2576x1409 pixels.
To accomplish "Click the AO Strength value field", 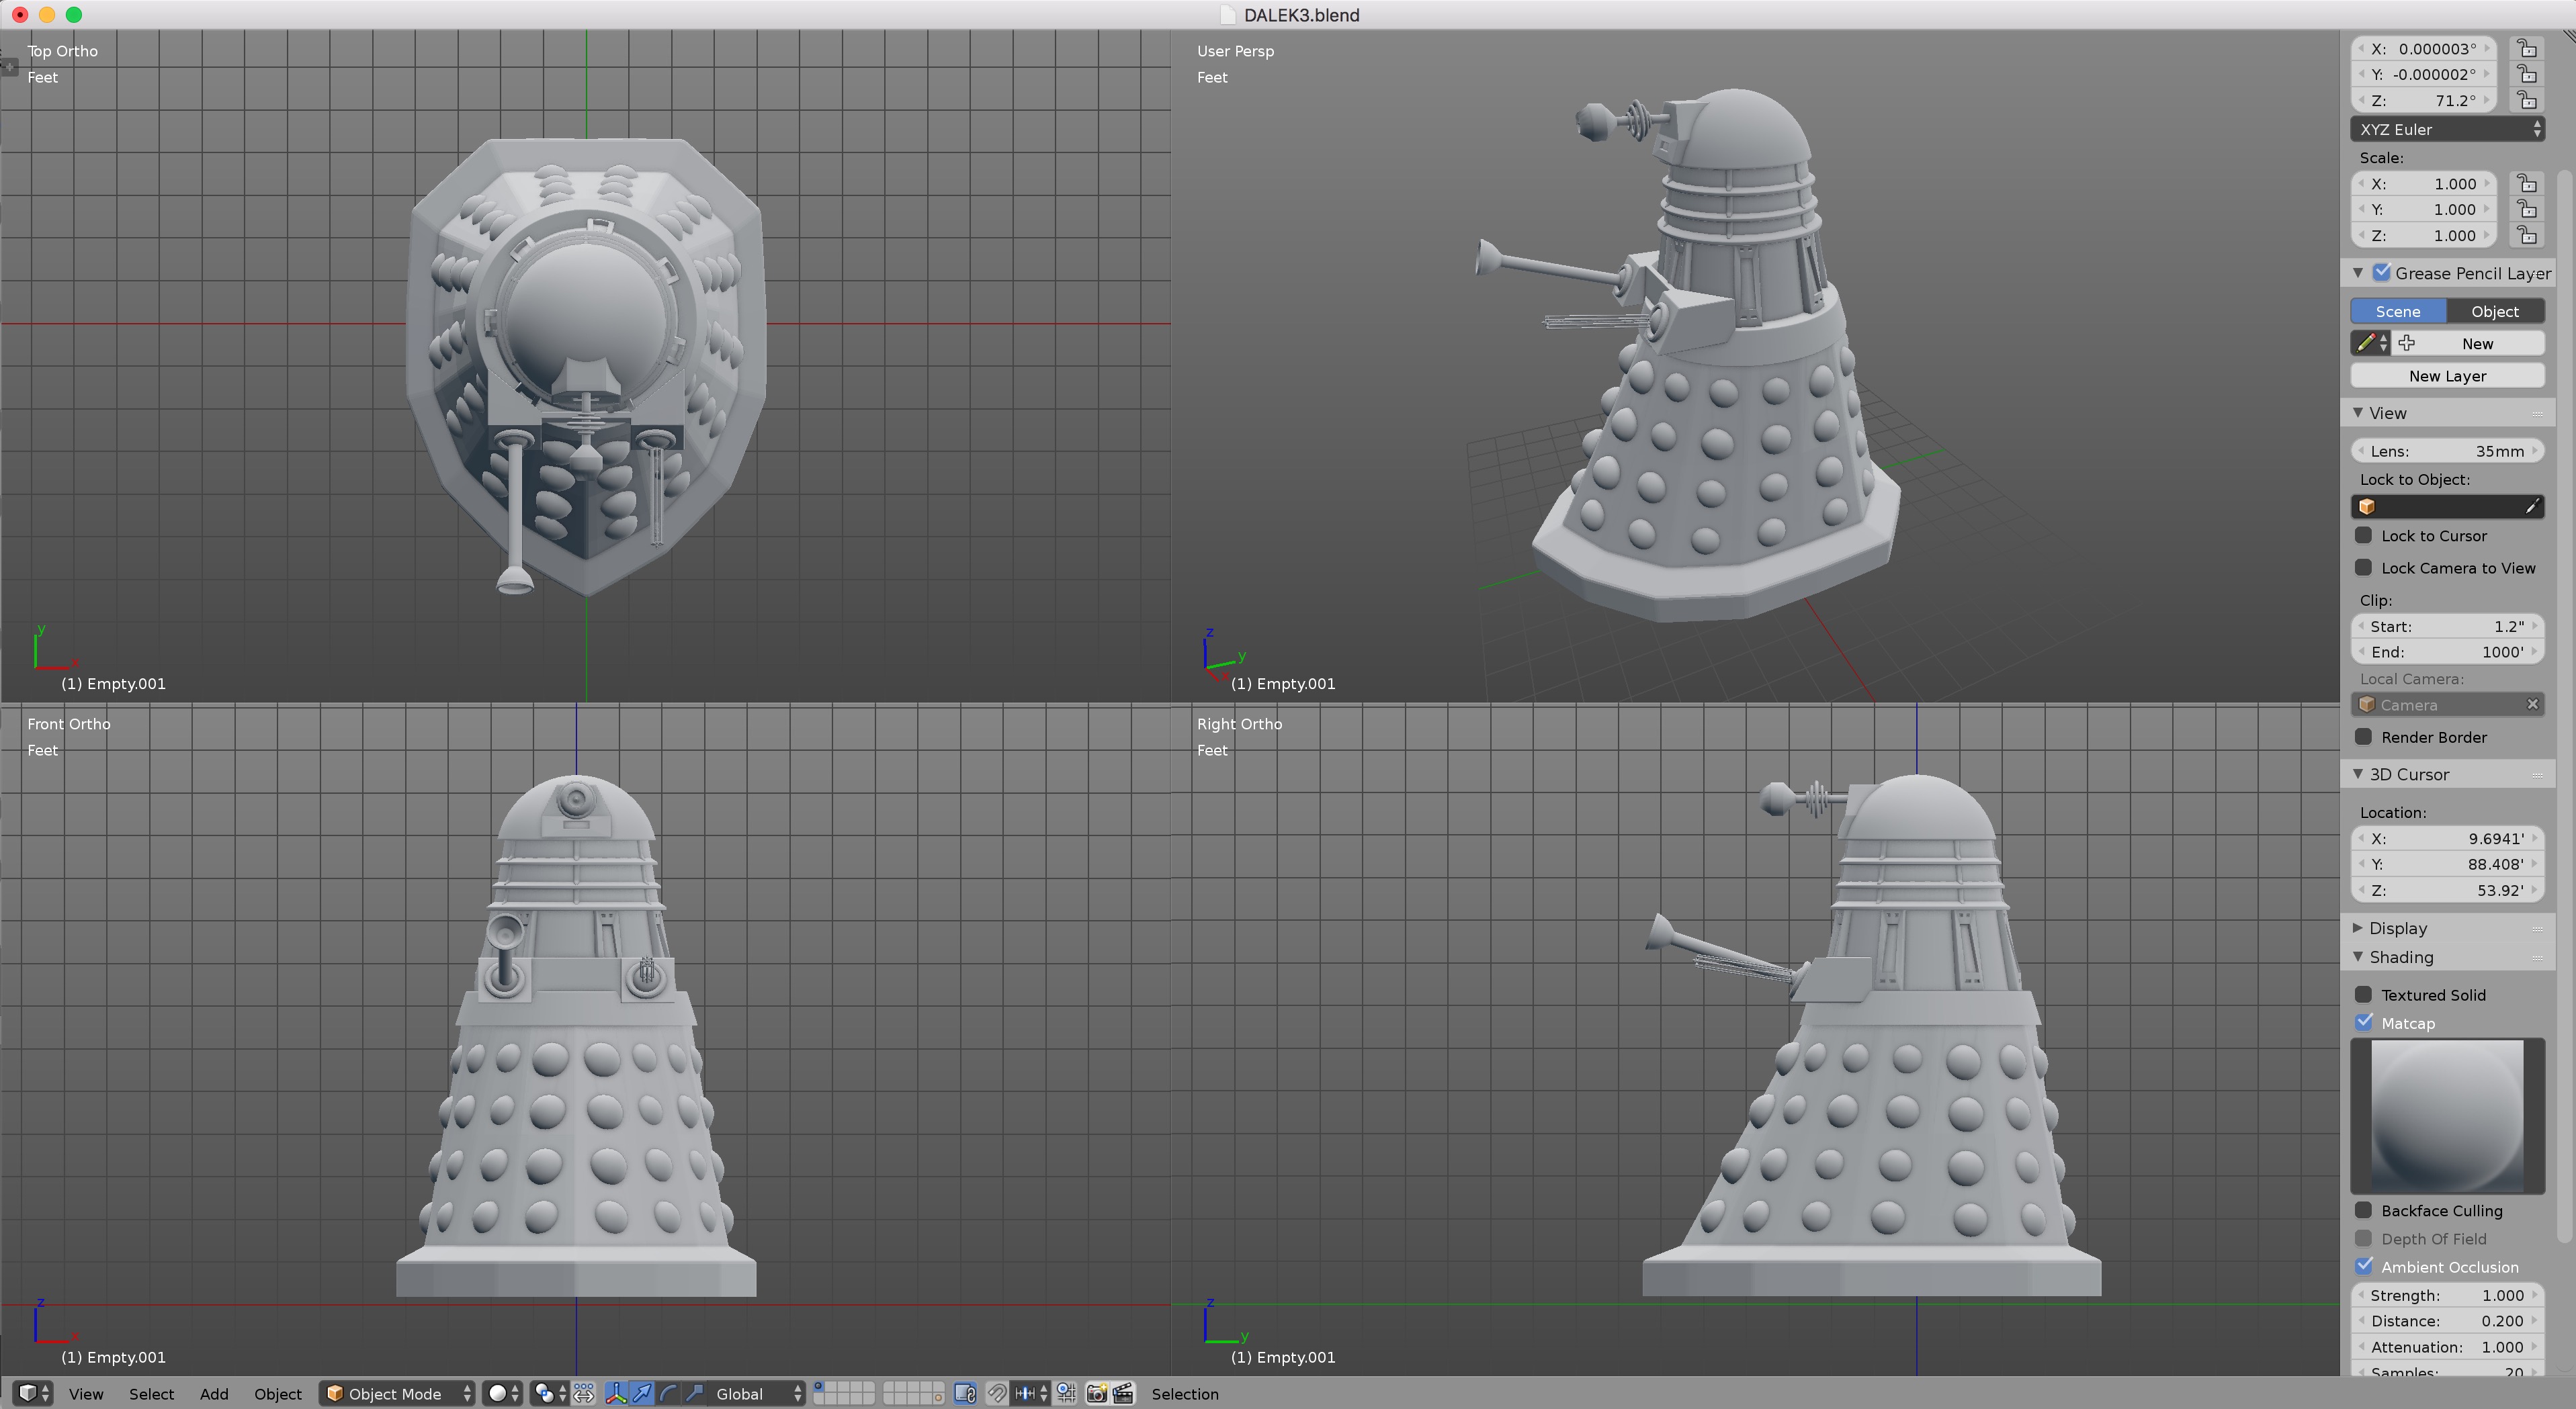I will [x=2447, y=1294].
